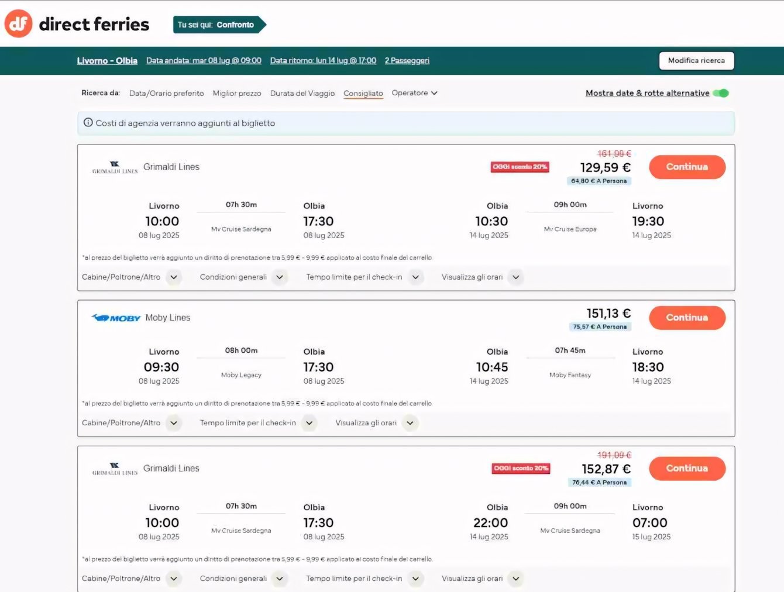Expand Visualizza gli orari in the 129,59 € offer
This screenshot has height=592, width=784.
[516, 277]
